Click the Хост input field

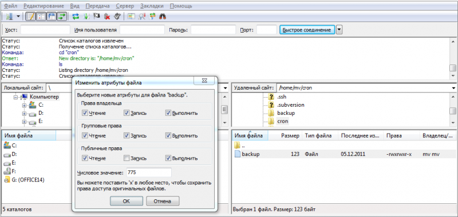[x=45, y=30]
